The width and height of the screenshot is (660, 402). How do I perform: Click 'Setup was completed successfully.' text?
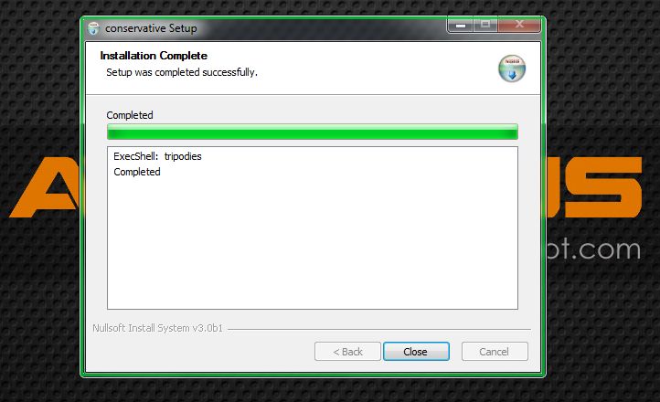[182, 72]
